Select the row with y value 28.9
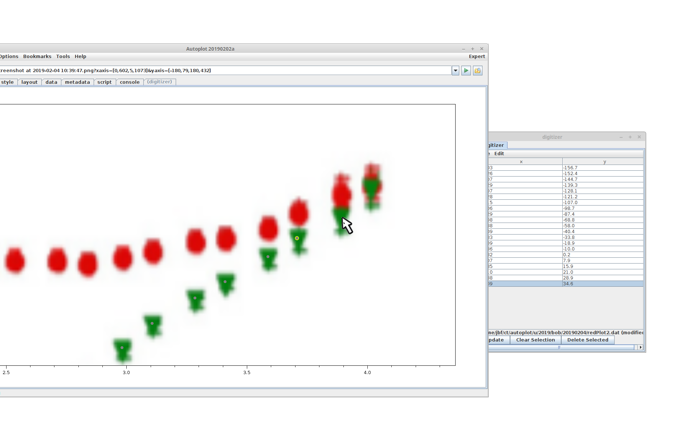The height and width of the screenshot is (435, 697). coord(566,278)
